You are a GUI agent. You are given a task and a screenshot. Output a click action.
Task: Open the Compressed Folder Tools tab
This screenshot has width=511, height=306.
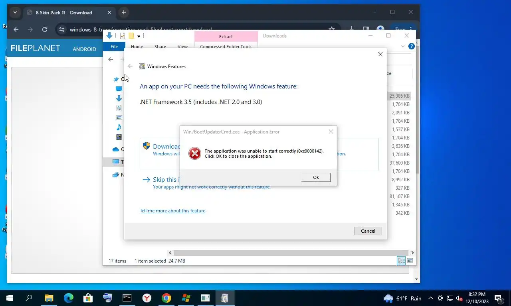pyautogui.click(x=226, y=47)
